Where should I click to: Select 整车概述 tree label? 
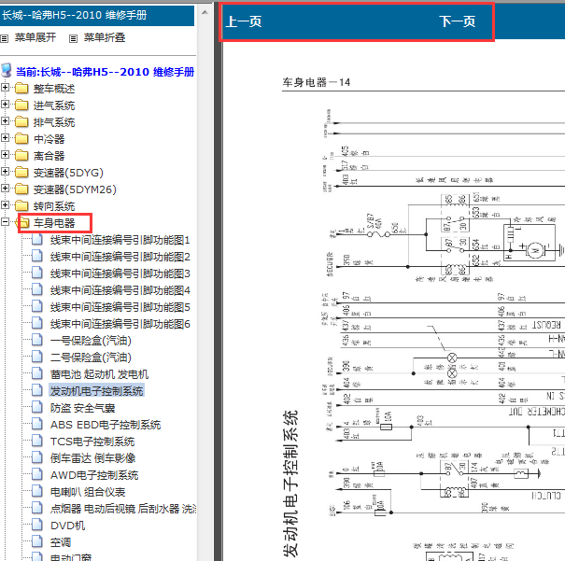click(x=54, y=89)
